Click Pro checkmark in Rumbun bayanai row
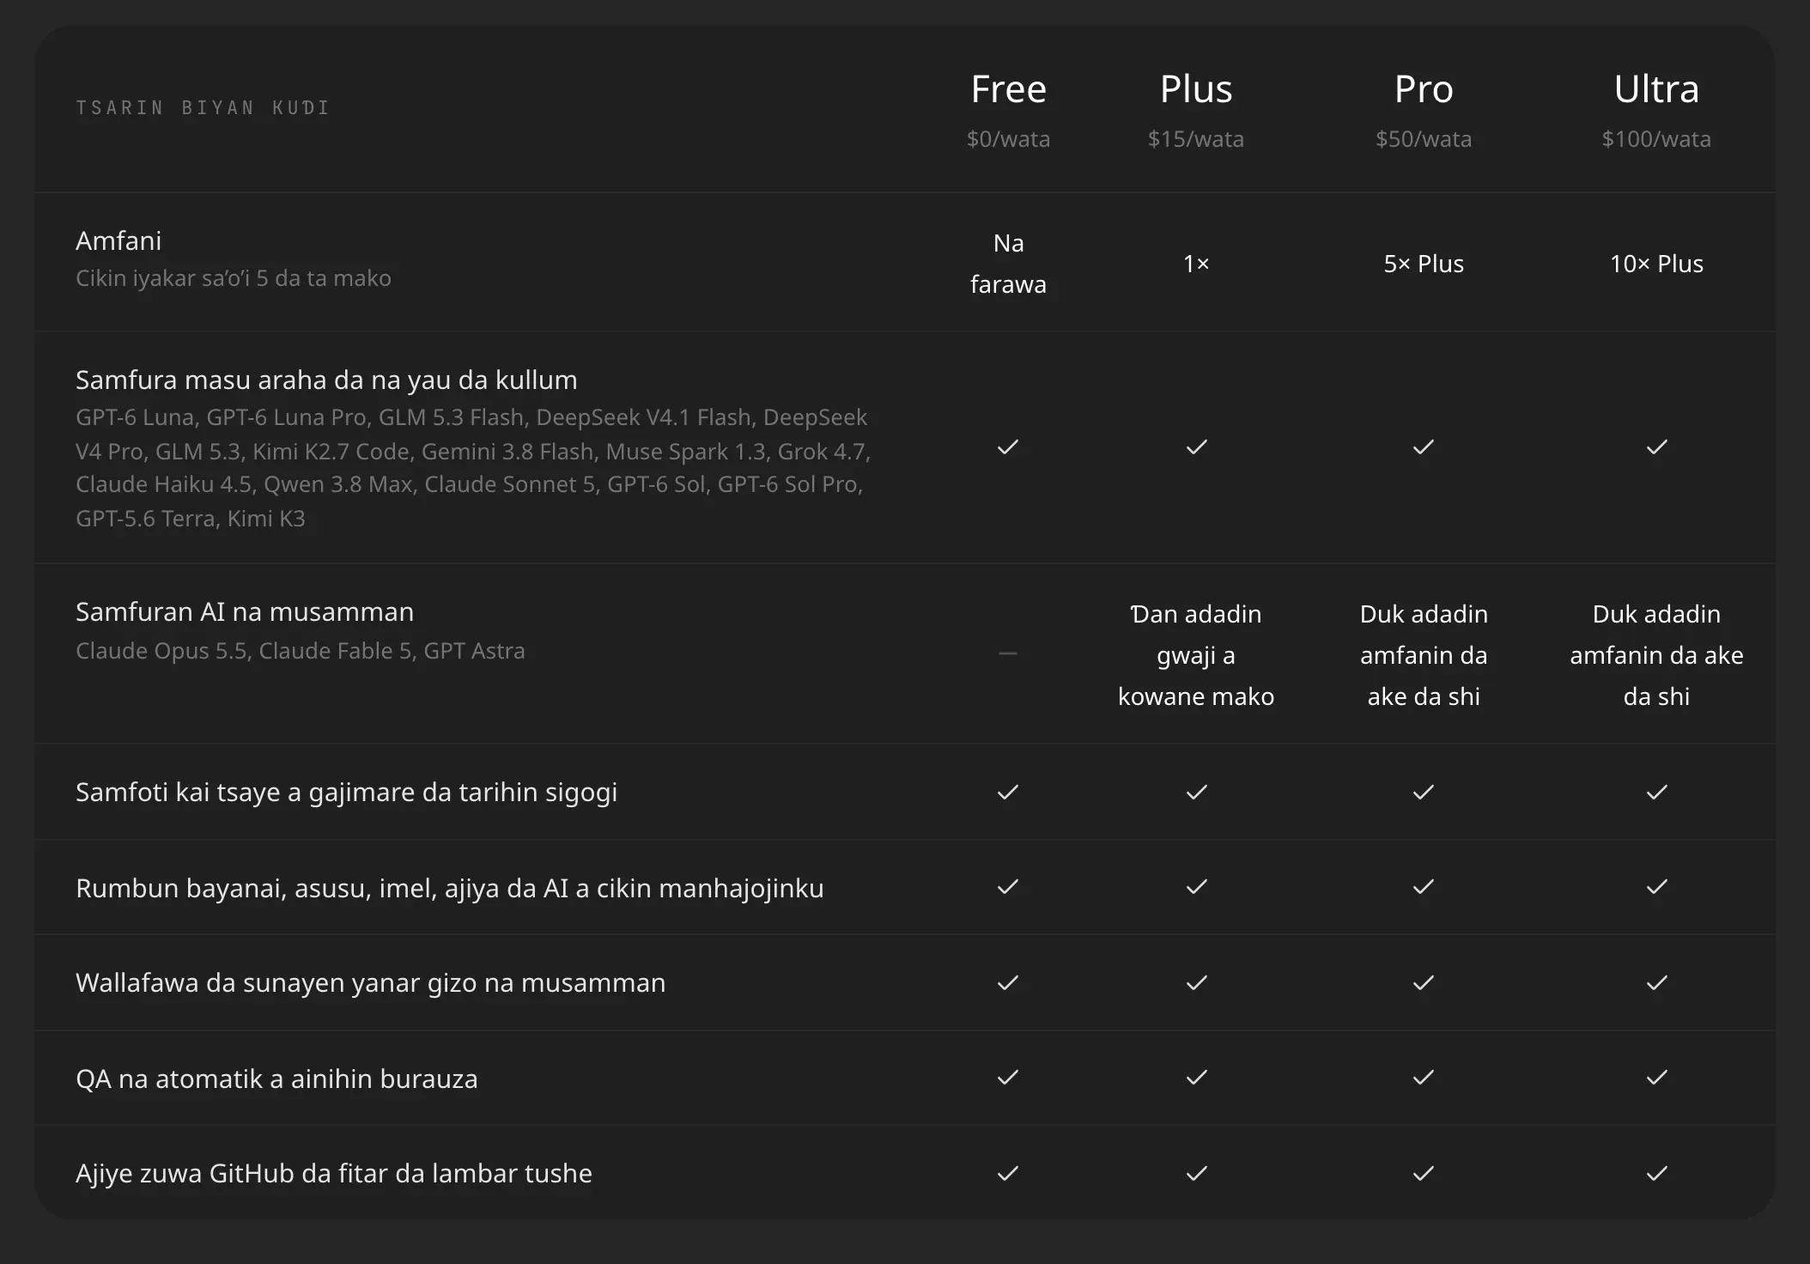This screenshot has width=1810, height=1264. 1424,886
